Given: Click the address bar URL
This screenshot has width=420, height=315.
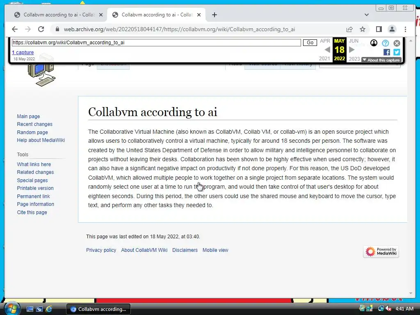Looking at the screenshot, I should tap(179, 29).
